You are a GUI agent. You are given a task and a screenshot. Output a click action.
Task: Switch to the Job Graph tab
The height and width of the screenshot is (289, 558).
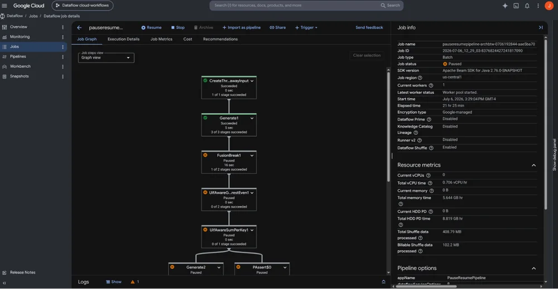(x=87, y=39)
